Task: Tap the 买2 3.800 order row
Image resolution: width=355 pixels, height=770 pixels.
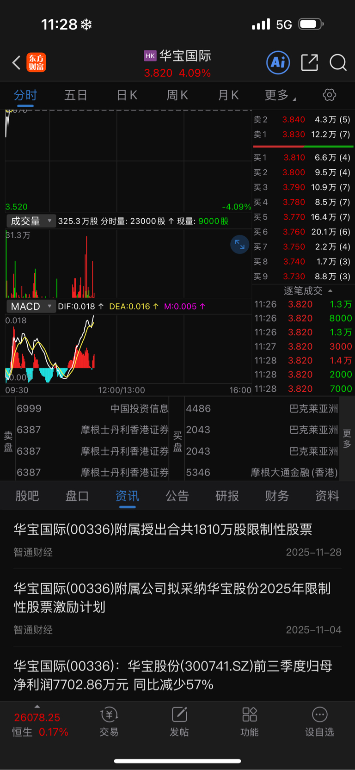Action: [x=303, y=172]
